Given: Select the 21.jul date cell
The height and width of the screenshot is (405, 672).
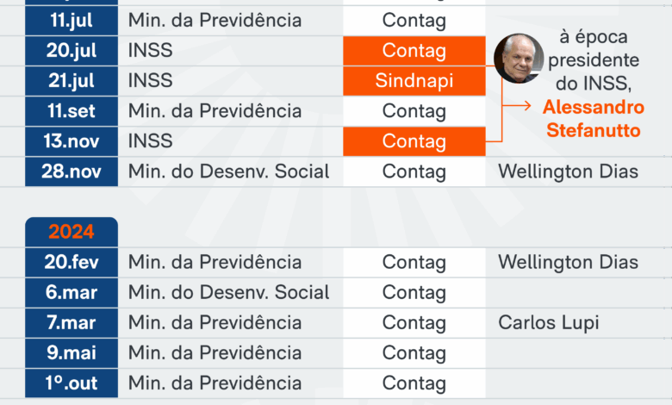Looking at the screenshot, I should click(x=72, y=81).
